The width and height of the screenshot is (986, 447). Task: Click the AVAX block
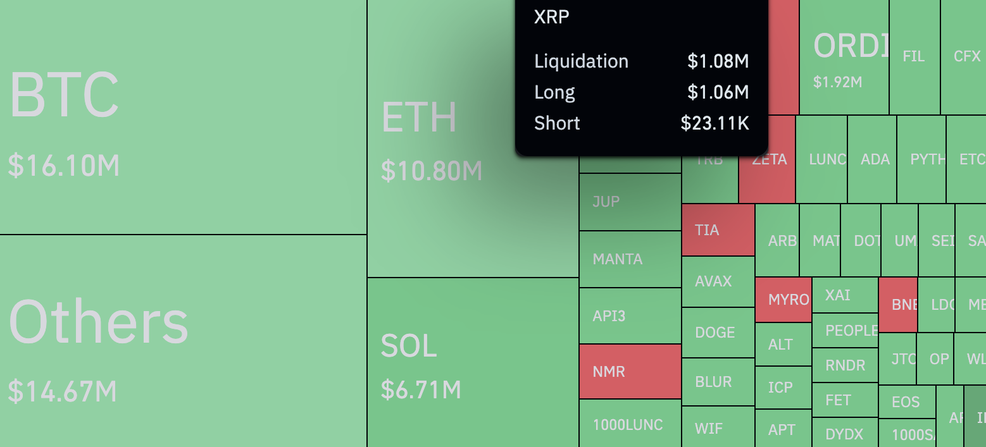[718, 281]
